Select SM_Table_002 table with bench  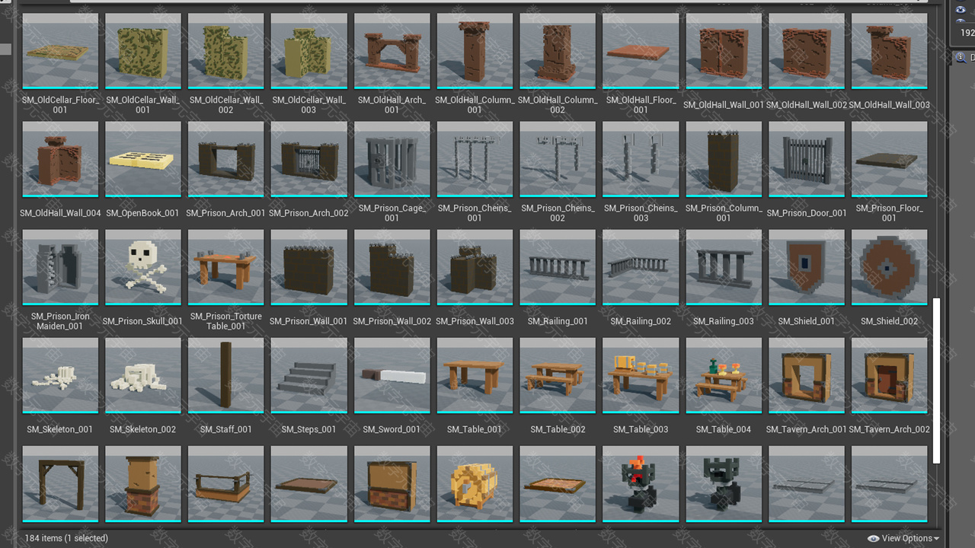coord(558,375)
